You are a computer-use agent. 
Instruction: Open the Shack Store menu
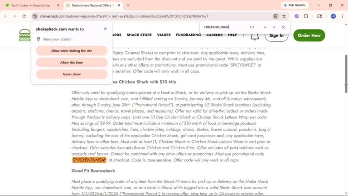139,35
